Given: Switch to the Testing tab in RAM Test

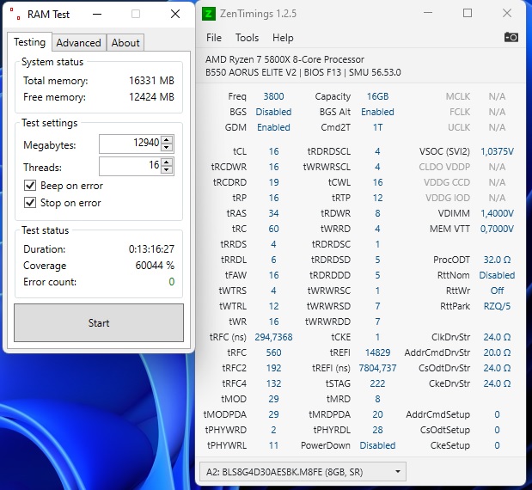Looking at the screenshot, I should coord(29,42).
